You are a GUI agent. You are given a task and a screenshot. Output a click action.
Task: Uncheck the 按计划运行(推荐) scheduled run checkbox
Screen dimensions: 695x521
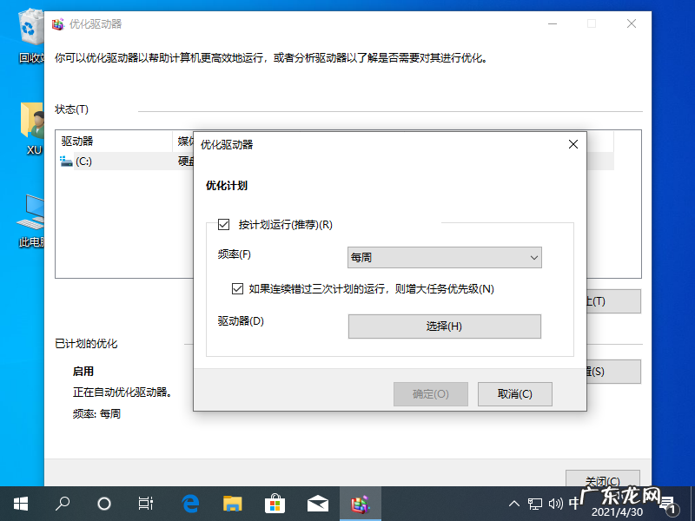[223, 224]
